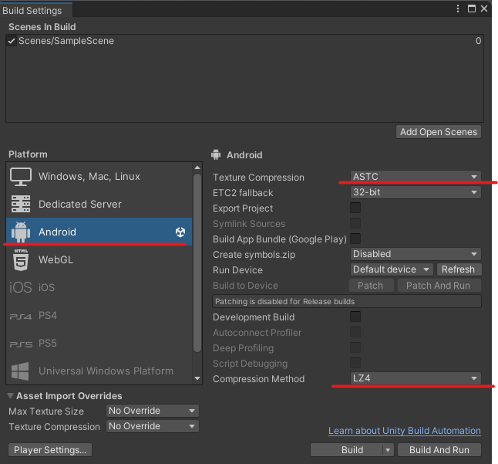Toggle the Script Debugging checkbox

[x=355, y=363]
